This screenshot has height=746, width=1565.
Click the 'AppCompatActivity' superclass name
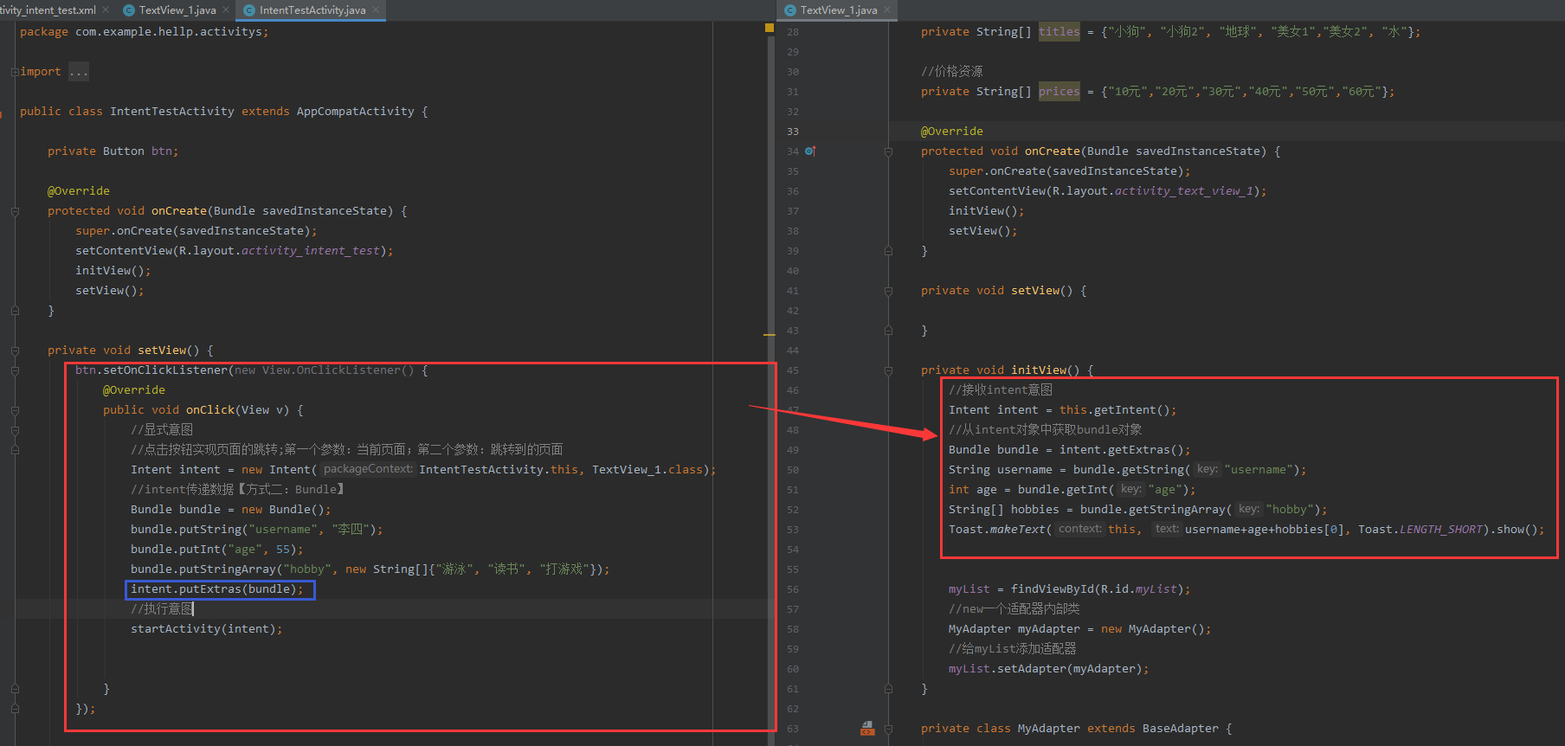[355, 112]
